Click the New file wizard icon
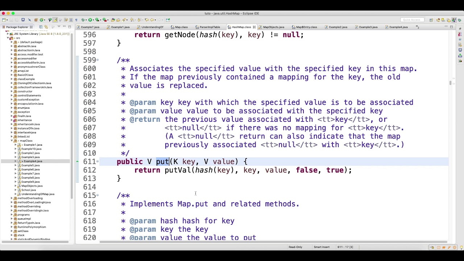464x261 pixels. tap(4, 20)
